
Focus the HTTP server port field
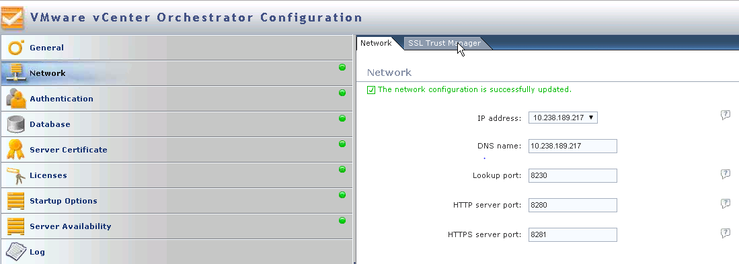pyautogui.click(x=573, y=205)
